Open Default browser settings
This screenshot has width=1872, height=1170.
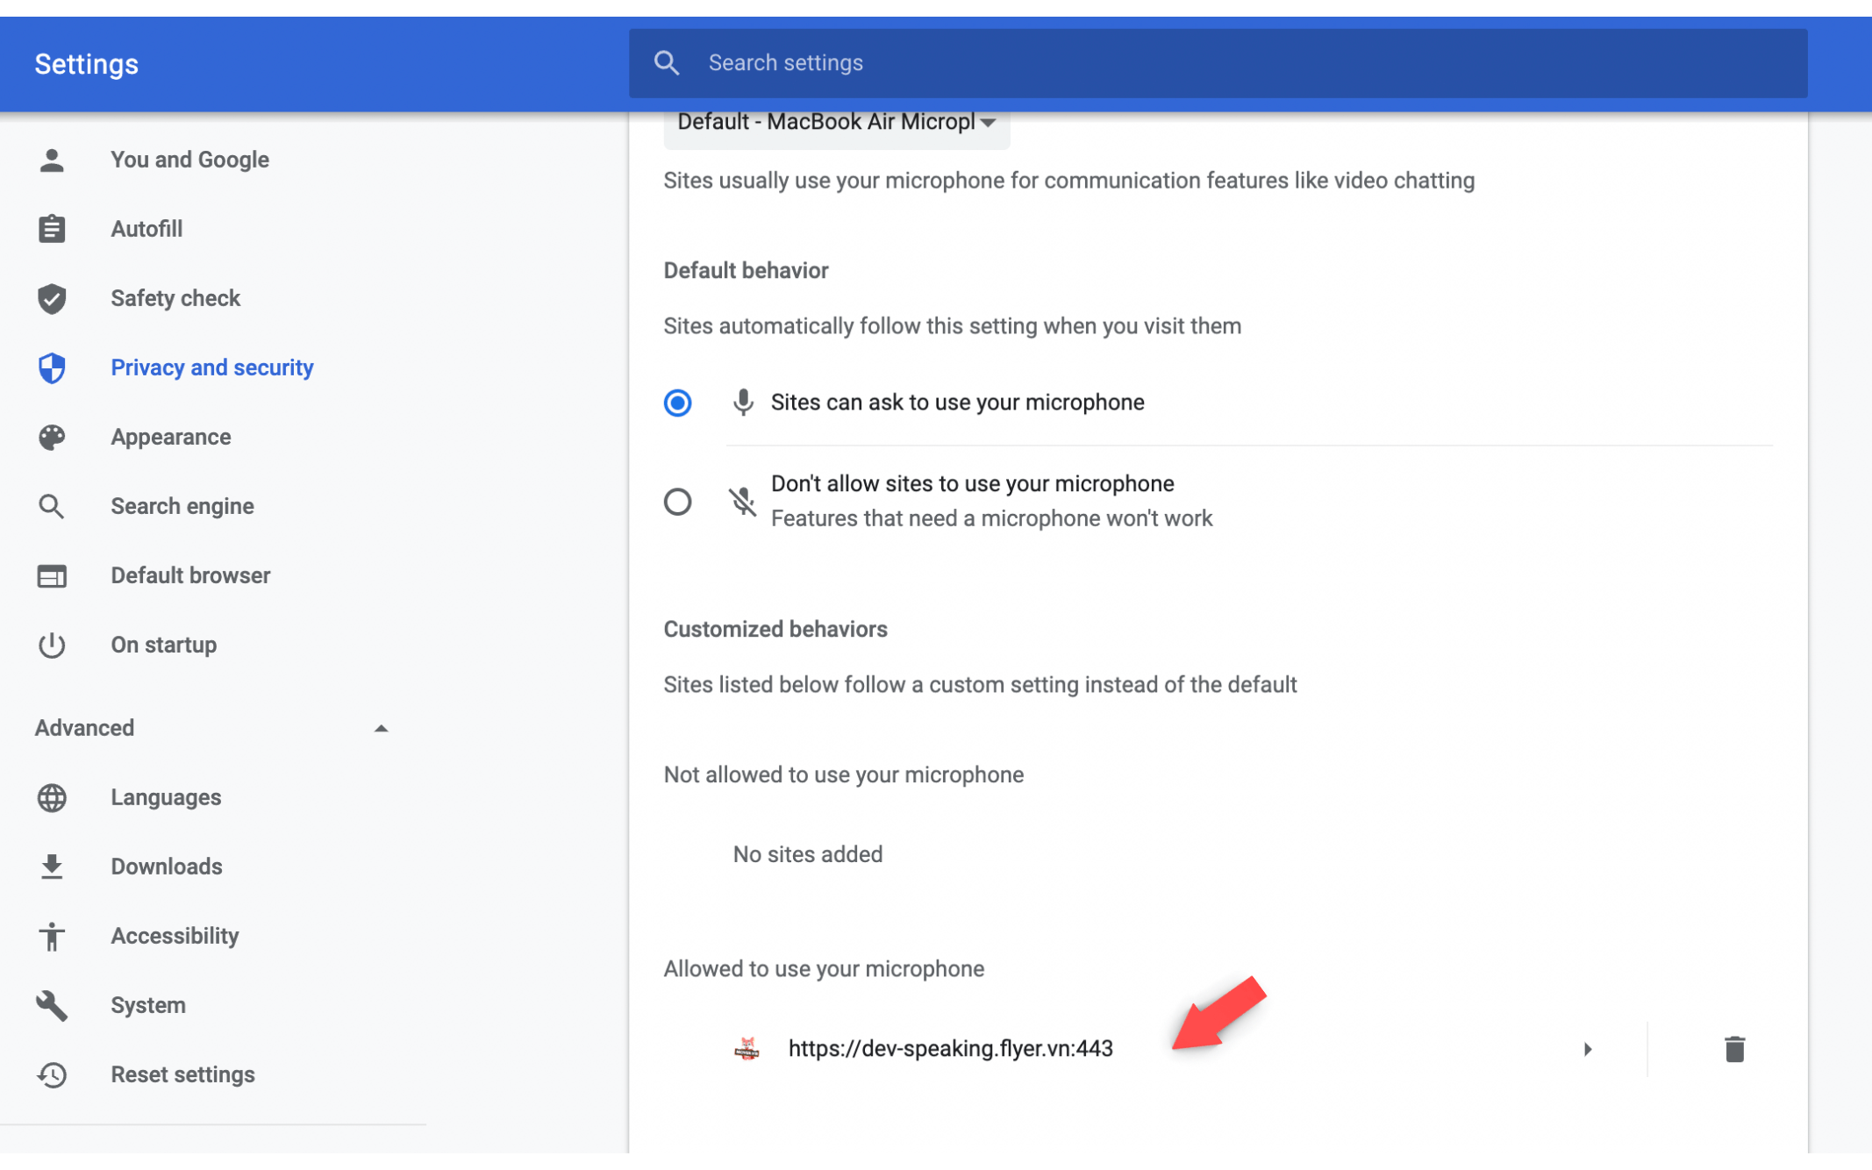pos(190,575)
